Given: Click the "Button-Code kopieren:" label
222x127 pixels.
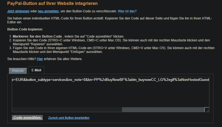Looking at the screenshot, I should click(25, 29).
